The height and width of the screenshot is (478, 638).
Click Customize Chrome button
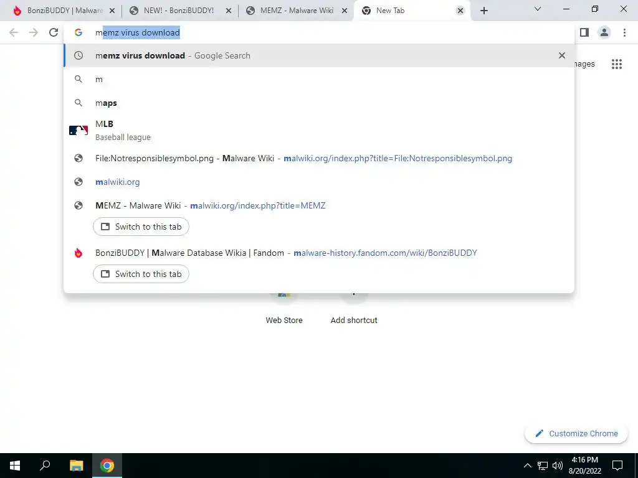pos(576,433)
